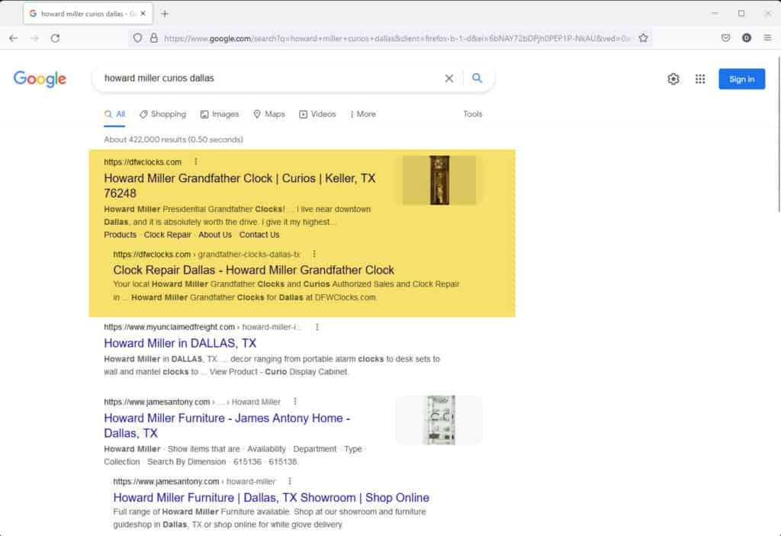The image size is (781, 536).
Task: Open Howard Miller Furniture Dallas TX Showroom result
Action: [271, 498]
